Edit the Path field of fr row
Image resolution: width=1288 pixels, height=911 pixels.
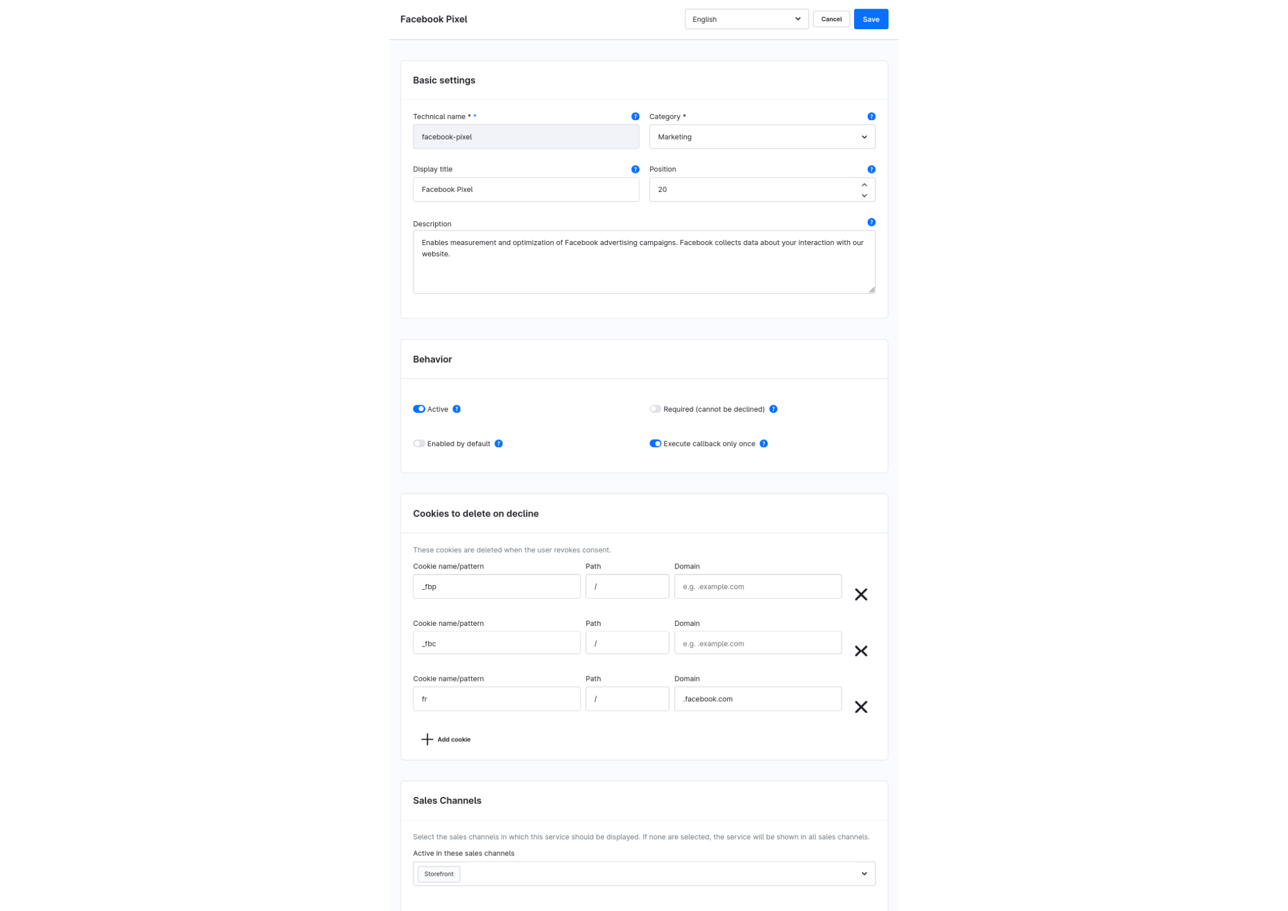(627, 699)
